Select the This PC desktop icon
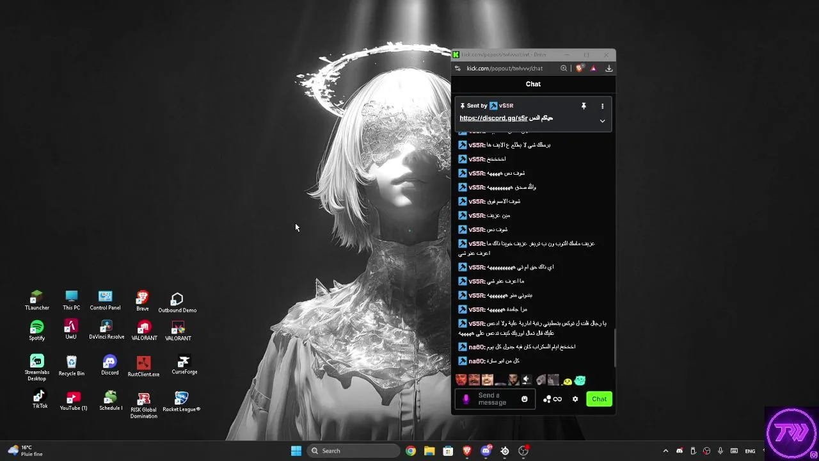 coord(72,300)
